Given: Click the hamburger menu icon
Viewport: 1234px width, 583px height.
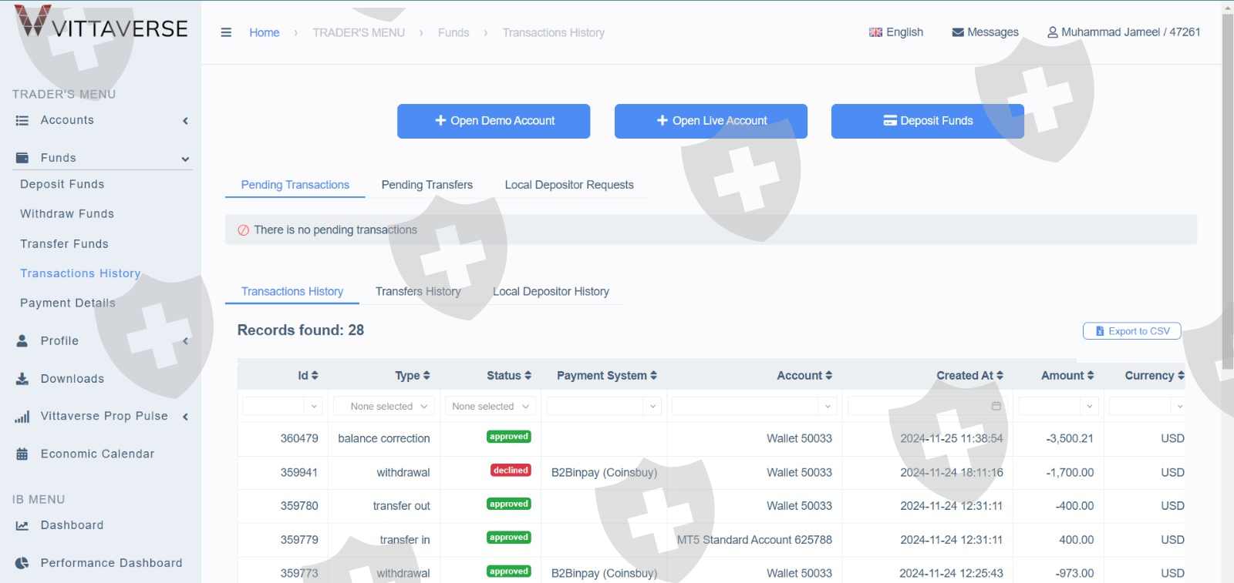Looking at the screenshot, I should tap(226, 32).
